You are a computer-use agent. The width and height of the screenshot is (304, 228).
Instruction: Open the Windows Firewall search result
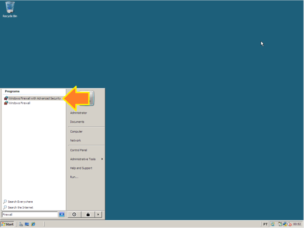pos(19,103)
